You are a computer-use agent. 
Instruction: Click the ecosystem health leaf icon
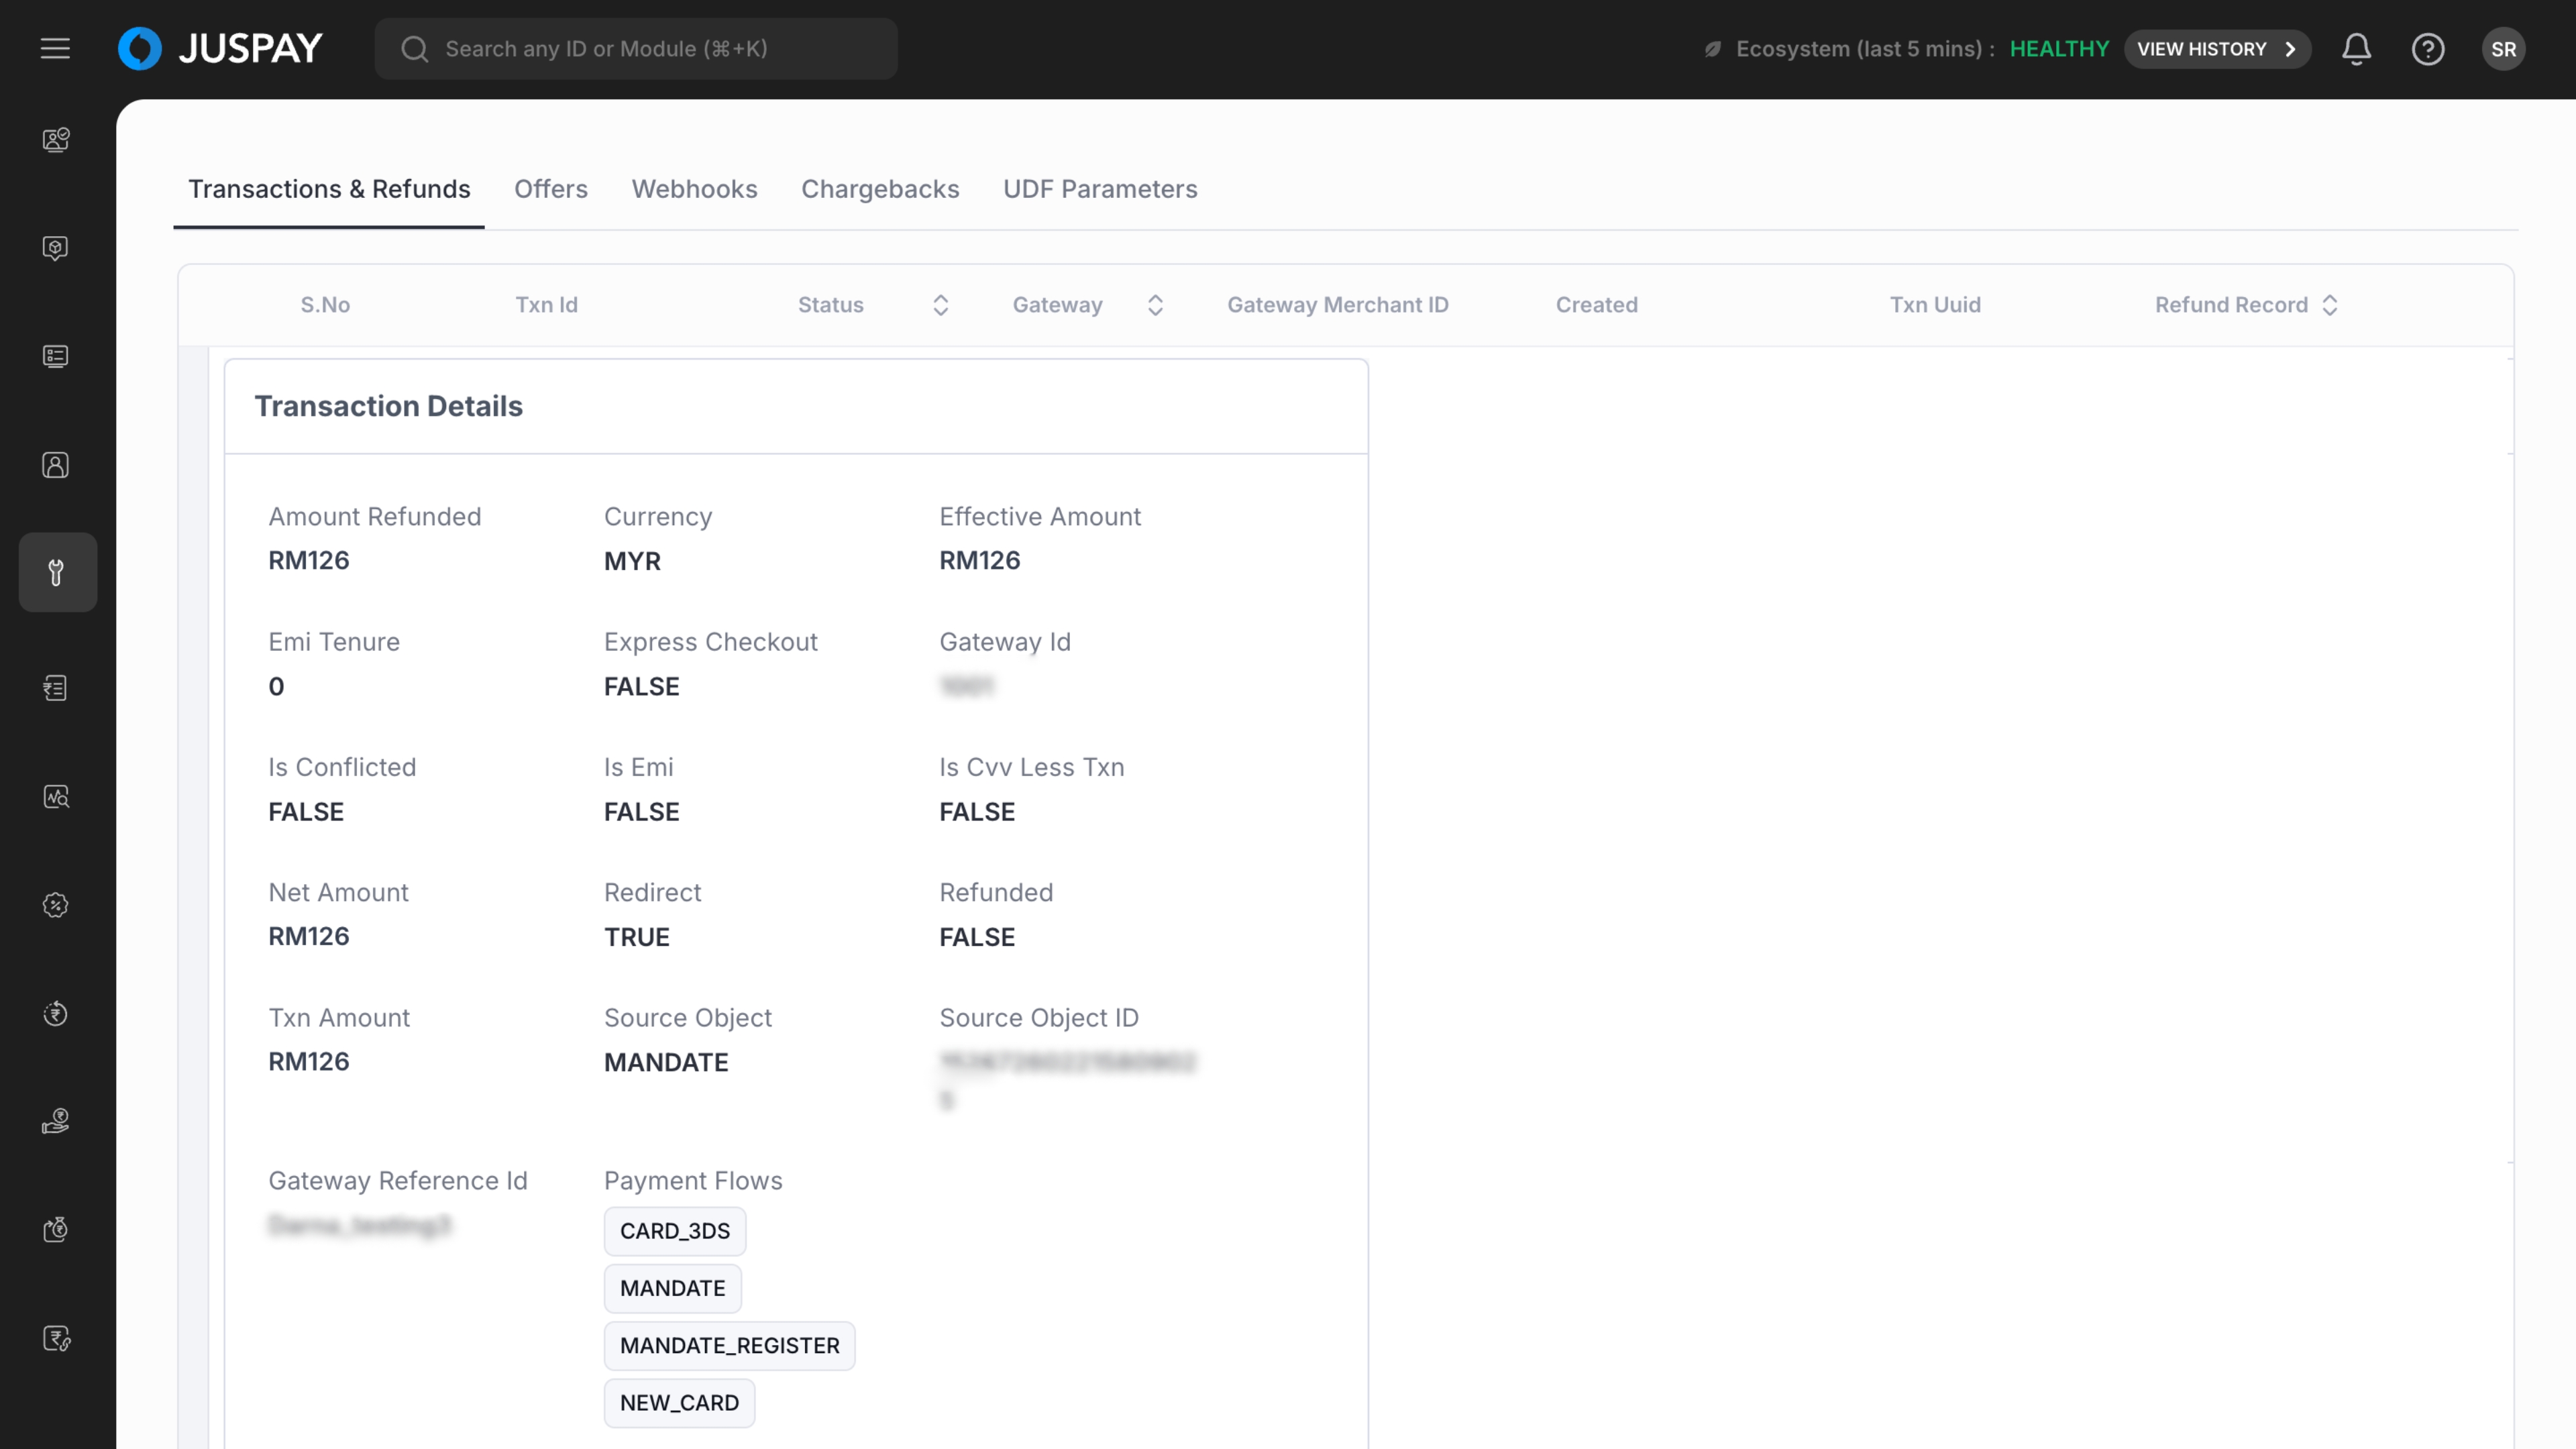(1713, 49)
